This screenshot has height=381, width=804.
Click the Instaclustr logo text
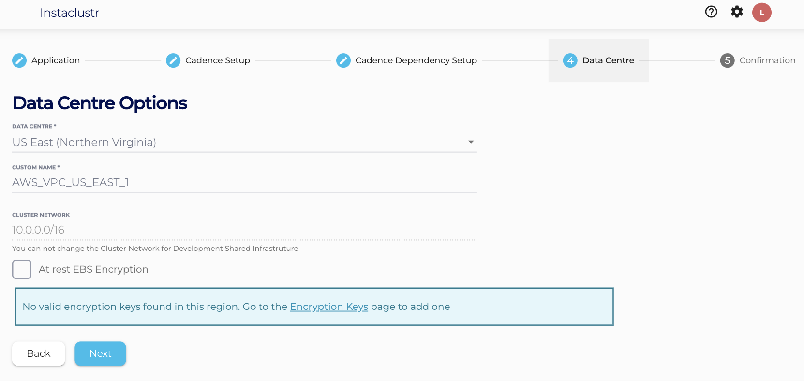pos(70,13)
